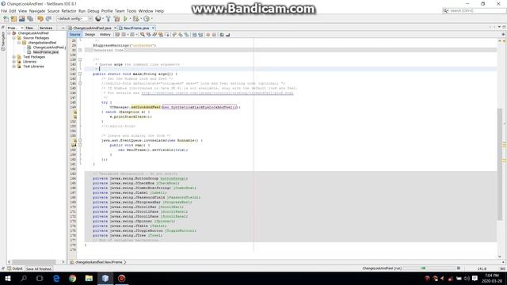Run the project with the green play icon
507x285 pixels.
pos(125,19)
